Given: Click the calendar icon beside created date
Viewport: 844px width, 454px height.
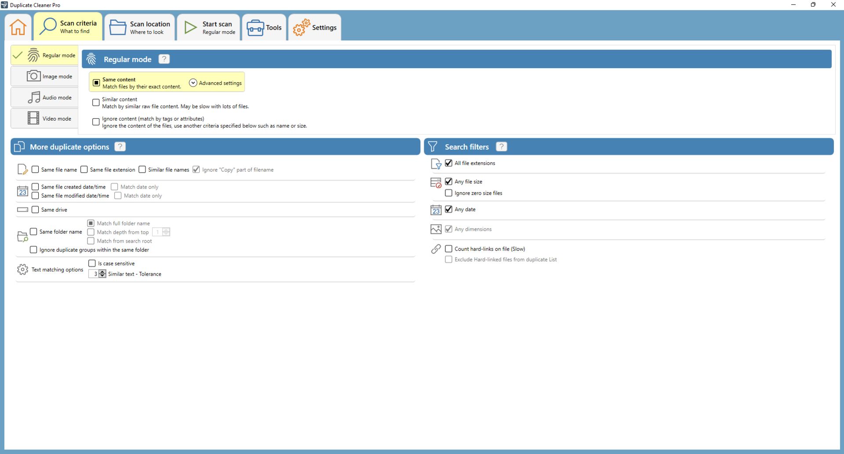Looking at the screenshot, I should pos(22,191).
